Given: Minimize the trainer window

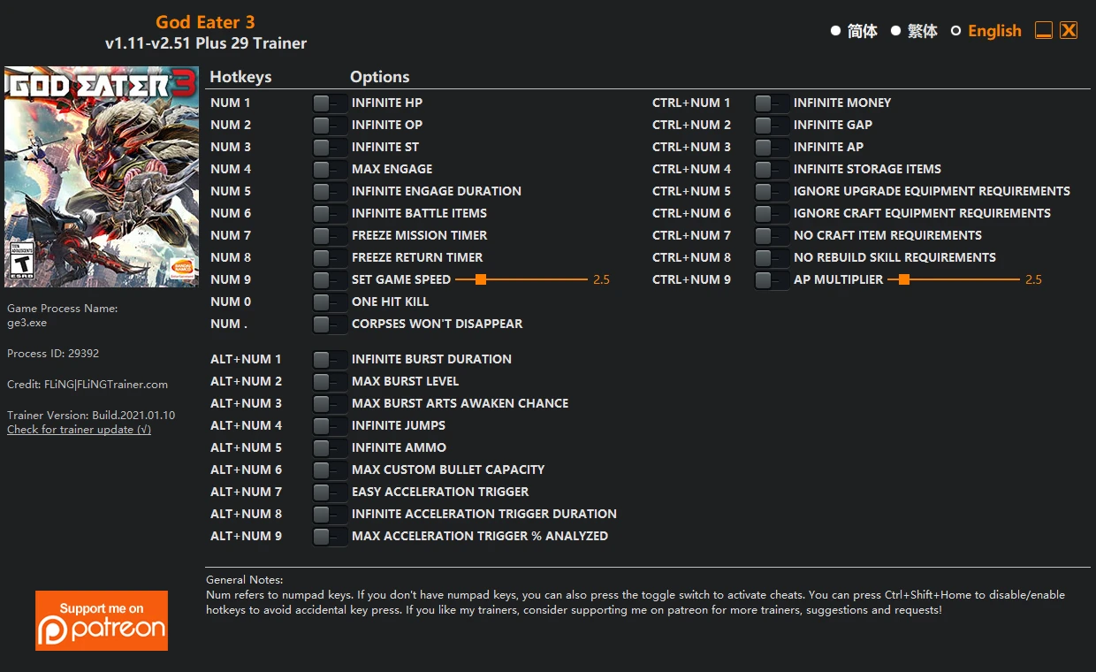Looking at the screenshot, I should [1044, 31].
